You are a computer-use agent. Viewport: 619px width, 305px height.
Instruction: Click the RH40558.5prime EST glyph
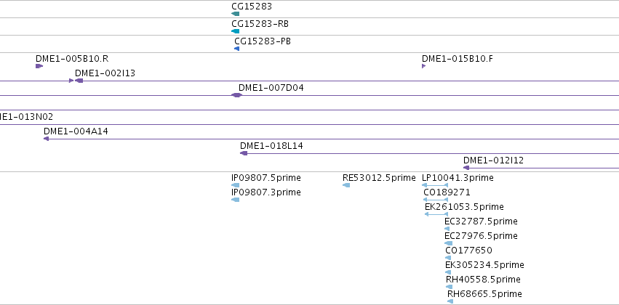coord(449,287)
